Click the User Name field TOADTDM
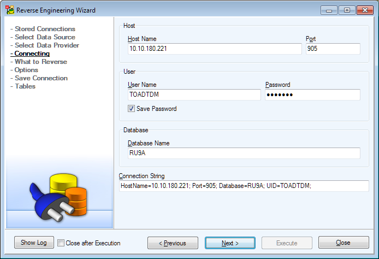This screenshot has height=259, width=379. 194,95
